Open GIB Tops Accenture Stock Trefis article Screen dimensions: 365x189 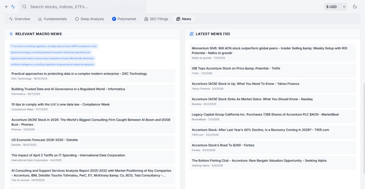273,70
